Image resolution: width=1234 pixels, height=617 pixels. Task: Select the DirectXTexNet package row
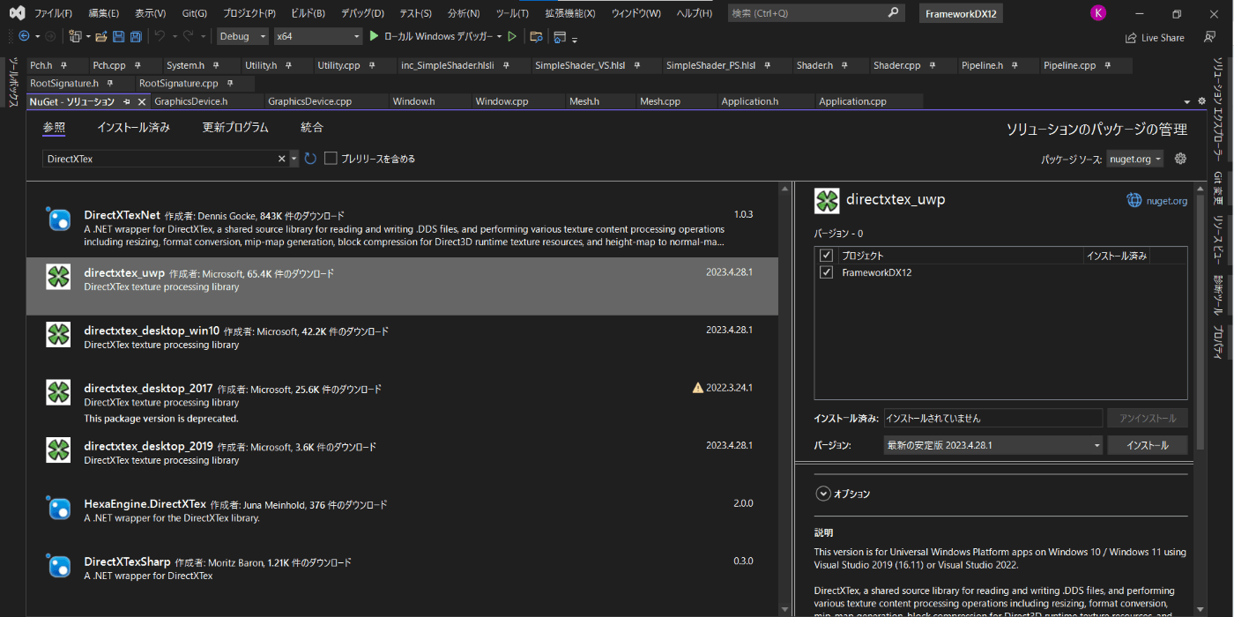402,228
